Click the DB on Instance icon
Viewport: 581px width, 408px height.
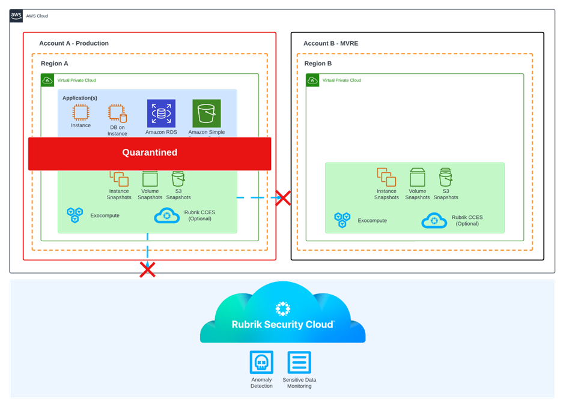pyautogui.click(x=117, y=113)
